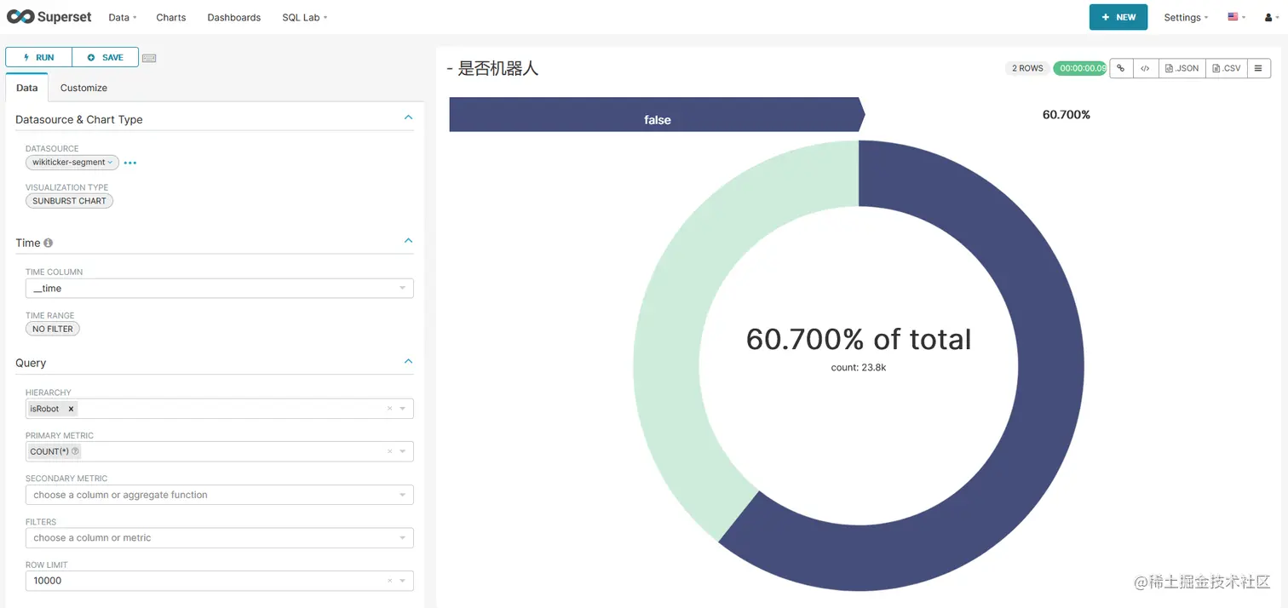The width and height of the screenshot is (1288, 608).
Task: Open Primary Metric dropdown arrow
Action: [403, 451]
